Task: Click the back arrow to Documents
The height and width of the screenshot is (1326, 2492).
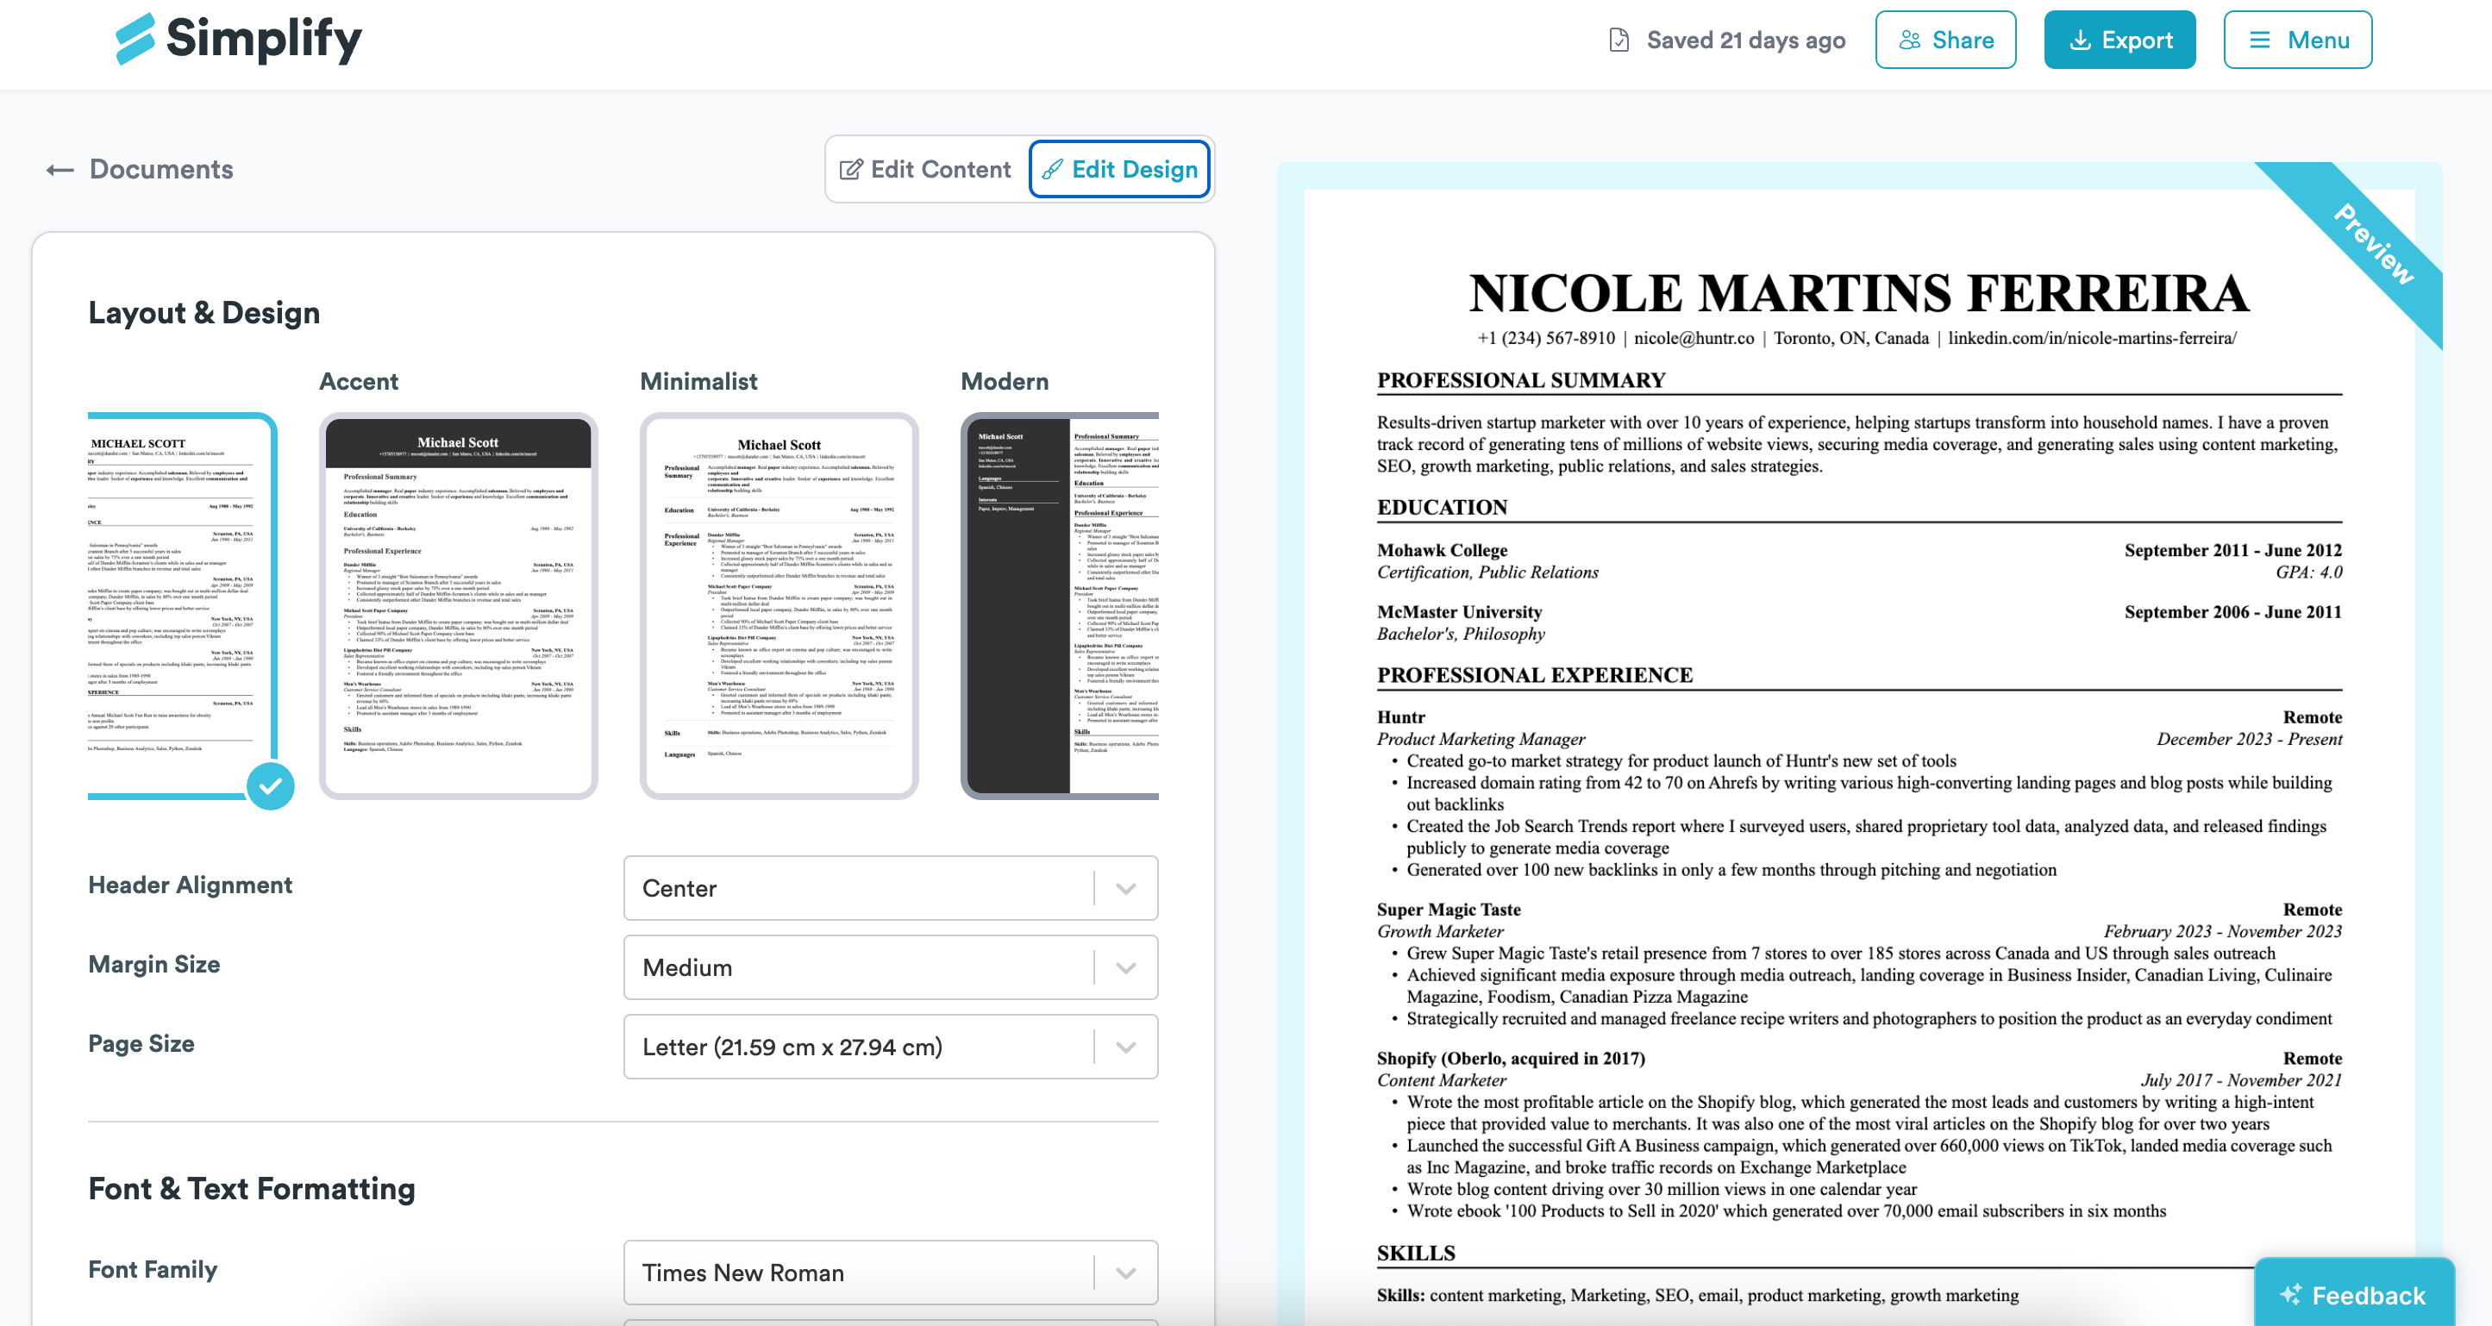Action: (60, 170)
